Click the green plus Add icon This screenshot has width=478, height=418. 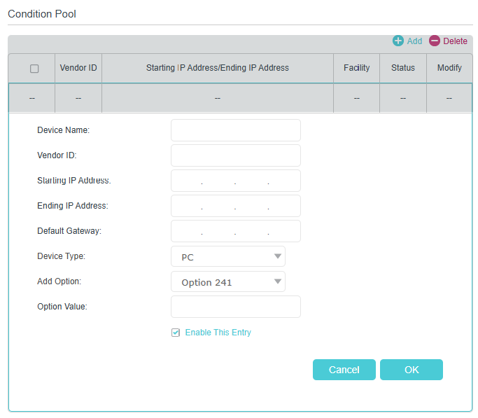click(398, 41)
